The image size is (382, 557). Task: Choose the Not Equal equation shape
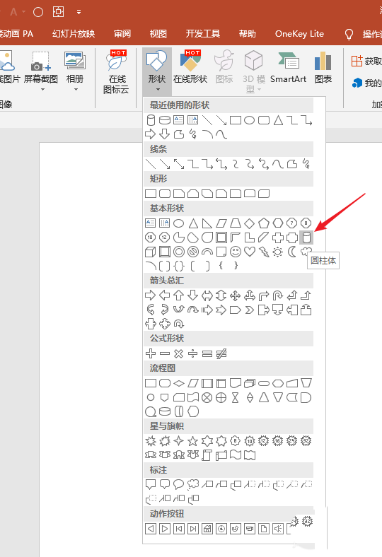(221, 353)
